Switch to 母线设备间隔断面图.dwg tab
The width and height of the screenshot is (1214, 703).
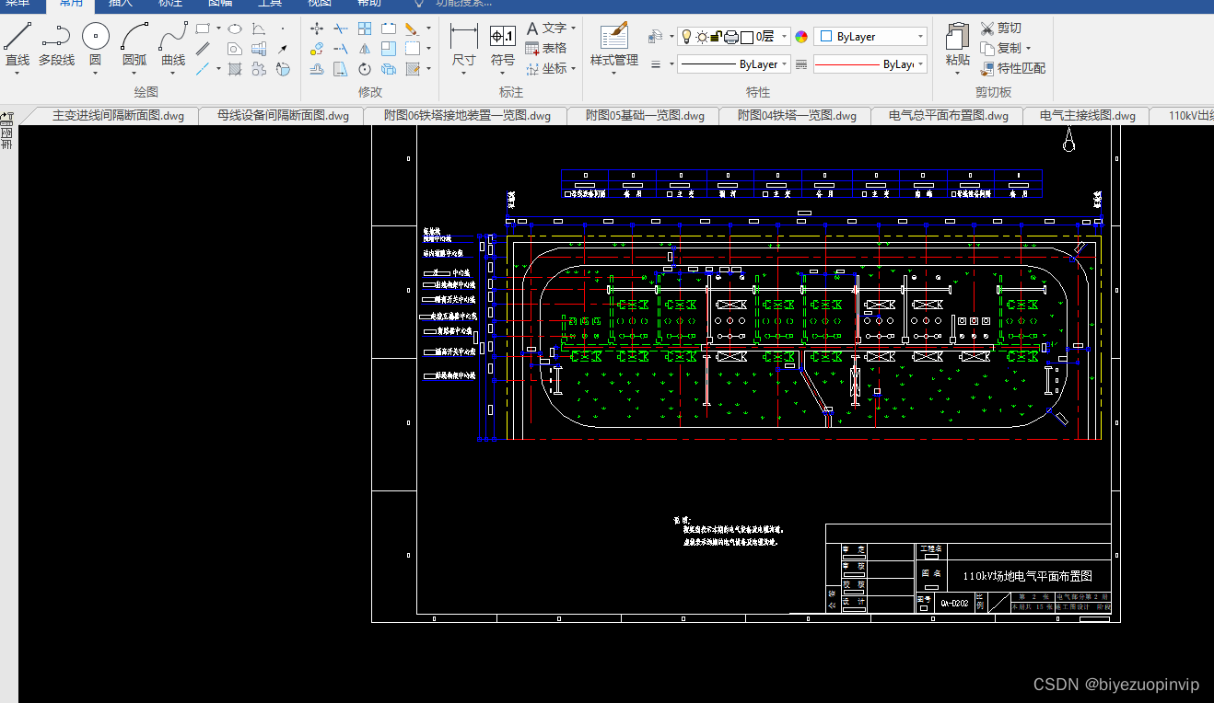point(283,116)
